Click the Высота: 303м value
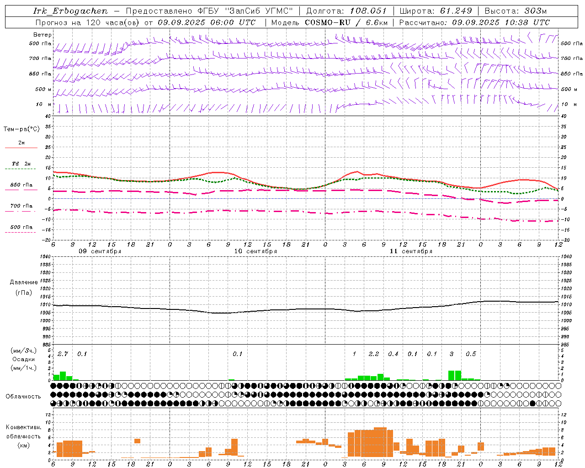 pos(516,11)
